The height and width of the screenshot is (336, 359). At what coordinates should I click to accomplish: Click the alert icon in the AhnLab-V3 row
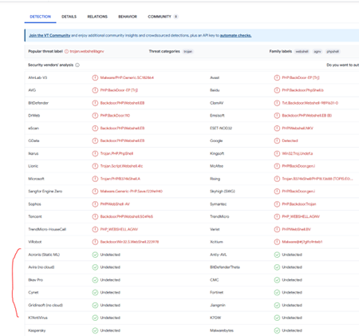point(95,77)
